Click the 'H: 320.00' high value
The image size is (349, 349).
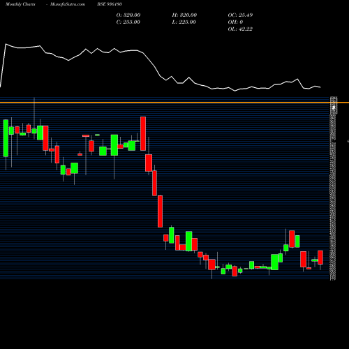[x=184, y=15]
